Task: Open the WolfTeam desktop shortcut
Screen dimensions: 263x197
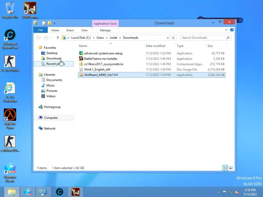Action: tap(30, 10)
